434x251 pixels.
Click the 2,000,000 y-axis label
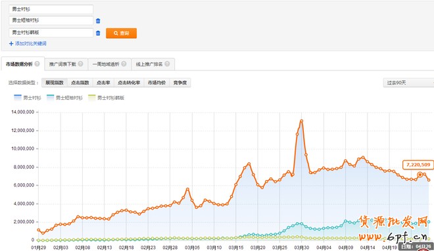click(24, 221)
